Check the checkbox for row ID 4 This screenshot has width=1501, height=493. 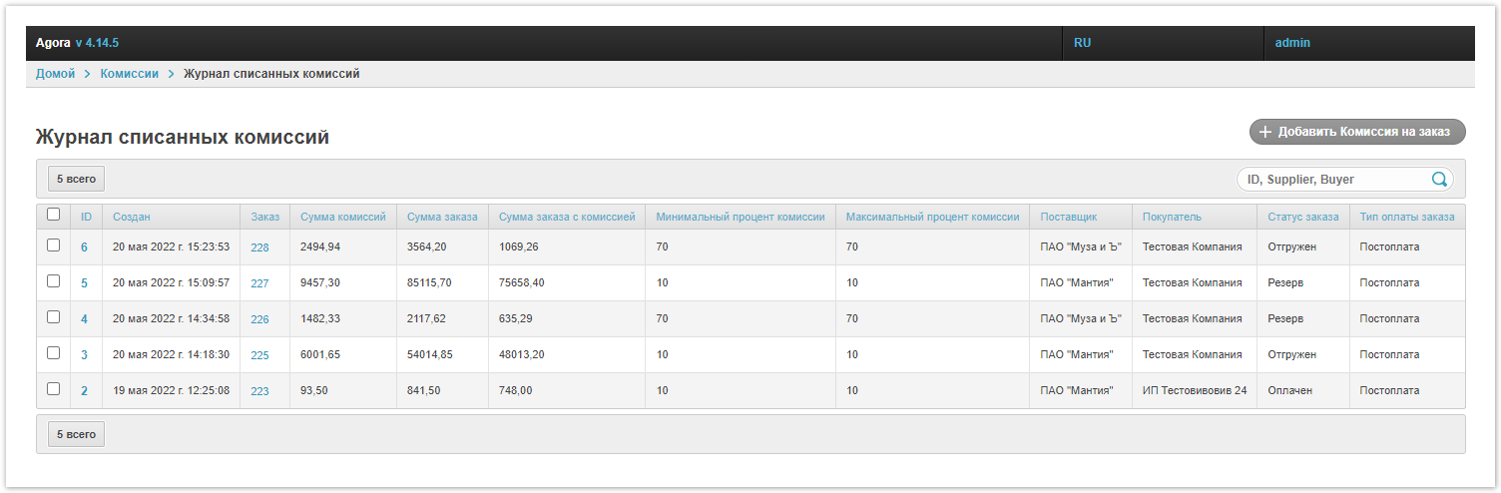(x=54, y=317)
